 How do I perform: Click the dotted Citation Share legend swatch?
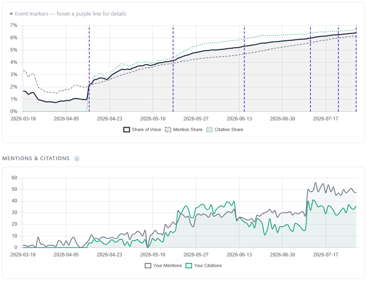tap(210, 129)
